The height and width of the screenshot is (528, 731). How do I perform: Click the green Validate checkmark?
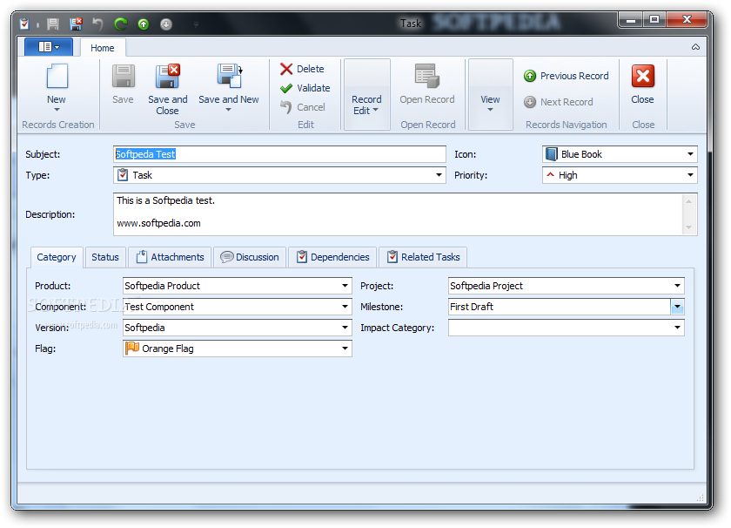click(286, 88)
